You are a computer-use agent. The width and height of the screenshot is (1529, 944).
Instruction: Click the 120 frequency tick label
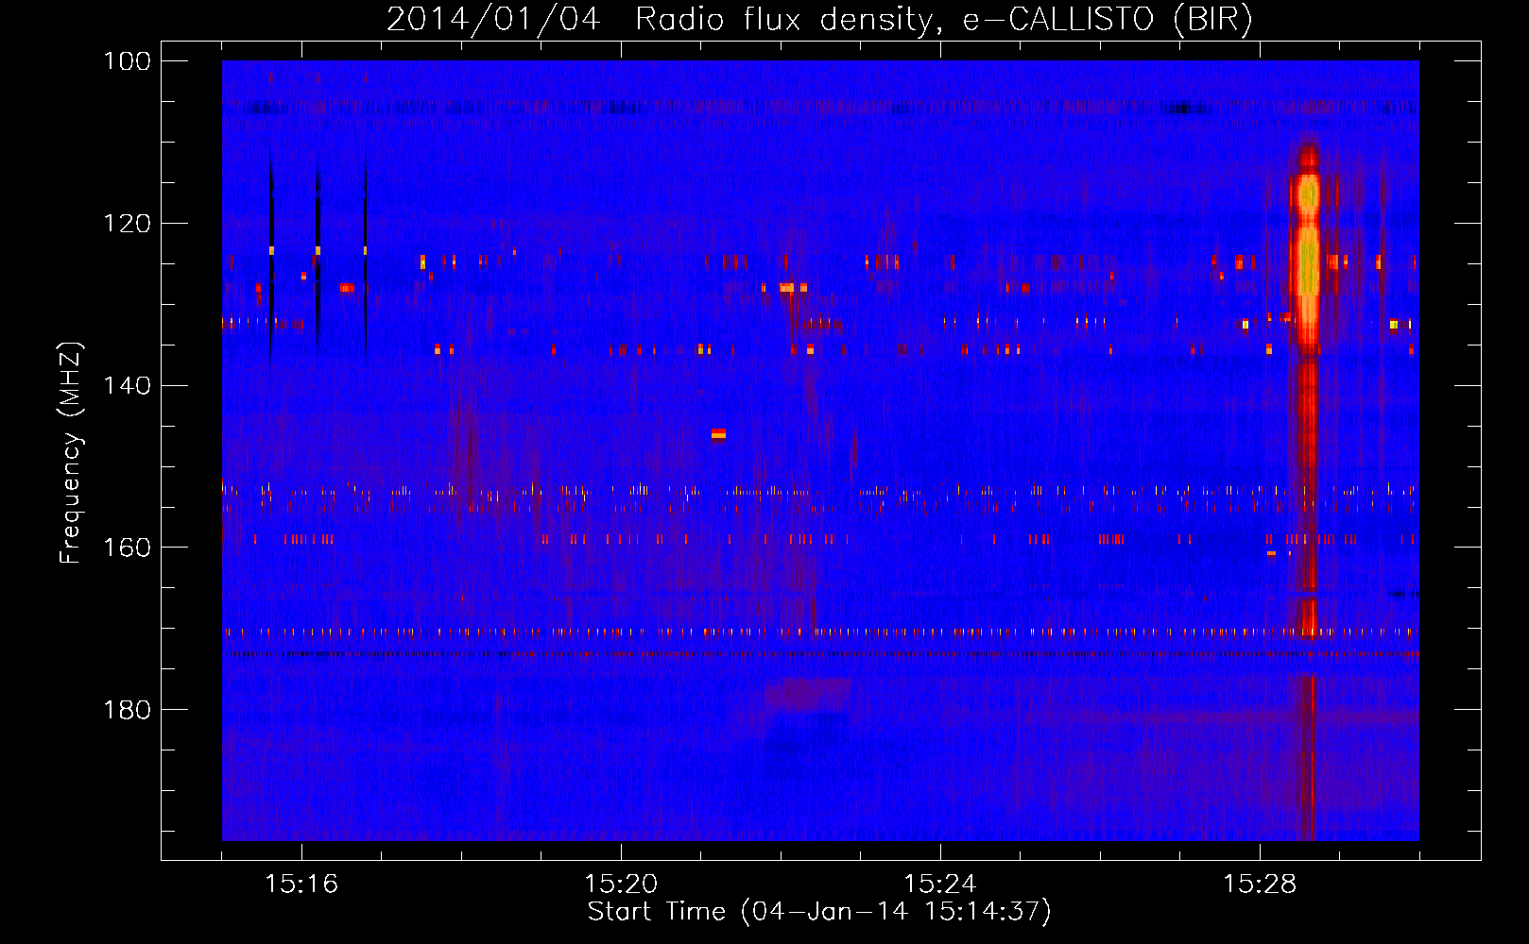pyautogui.click(x=128, y=224)
